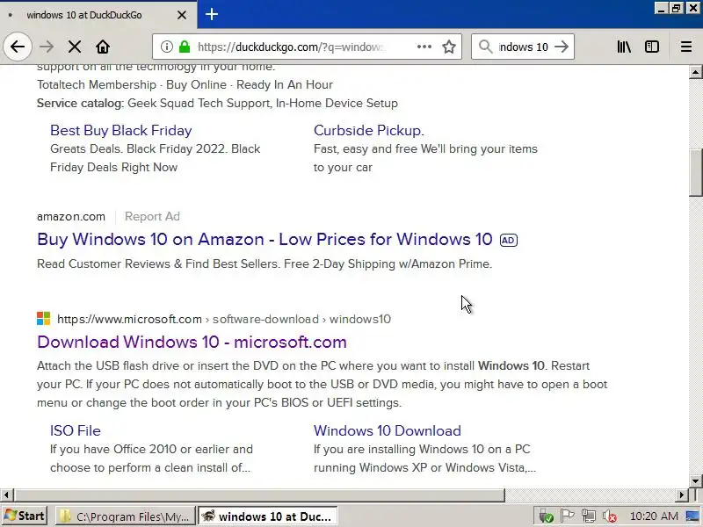Stop loading the page

point(75,47)
